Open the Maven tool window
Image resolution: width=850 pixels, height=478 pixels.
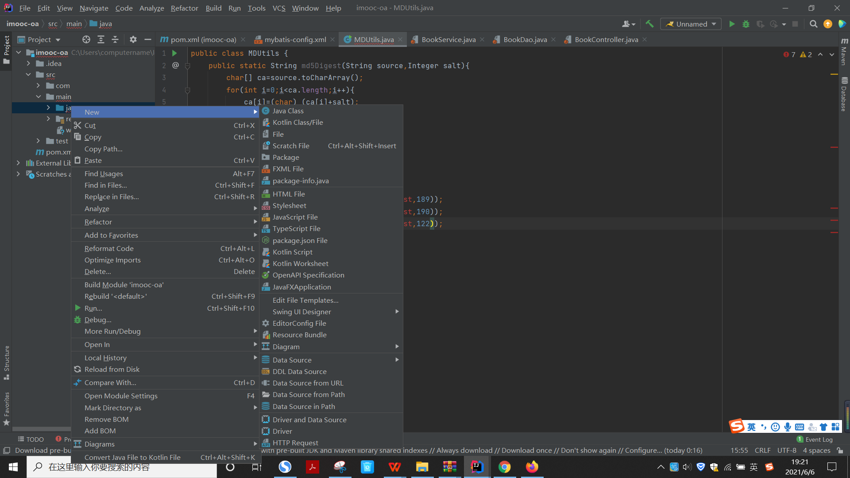click(844, 52)
